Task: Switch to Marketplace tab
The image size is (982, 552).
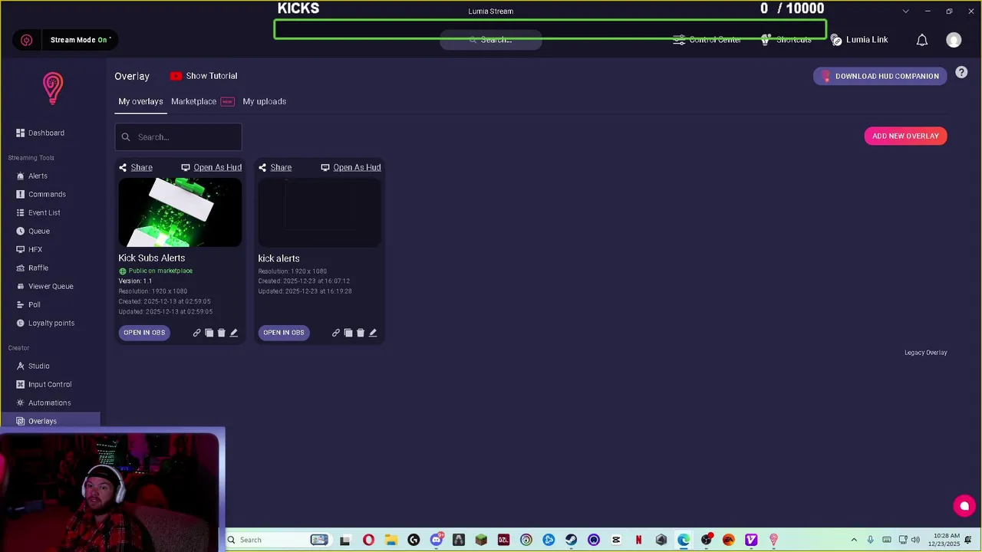Action: (202, 101)
